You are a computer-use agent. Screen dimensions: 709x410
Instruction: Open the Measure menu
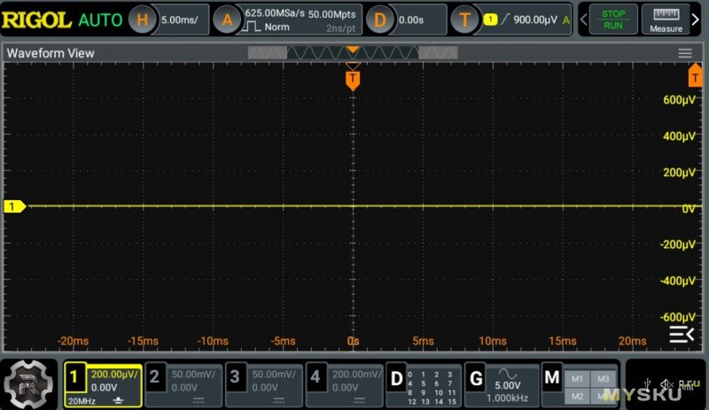[666, 19]
